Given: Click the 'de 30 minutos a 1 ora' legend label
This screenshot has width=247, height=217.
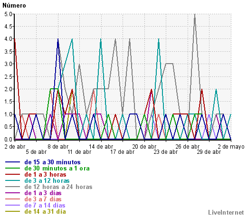Looking at the screenshot, I should pyautogui.click(x=57, y=169).
